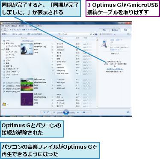160x159 pixels.
Task: Open the 表示(V) menu
Action: point(14,26)
